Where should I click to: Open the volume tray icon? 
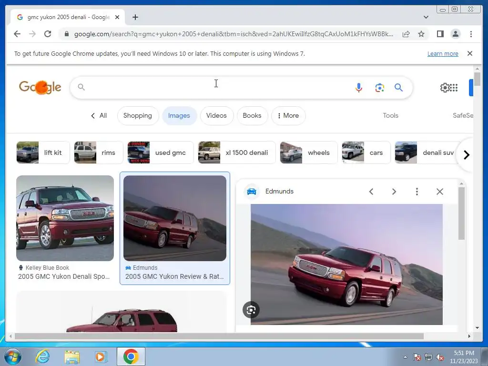click(440, 357)
